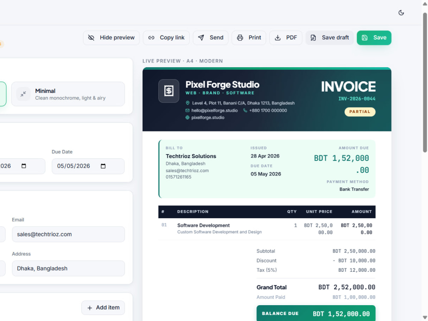Click issued date 28 Apr 2026
The image size is (428, 321).
pyautogui.click(x=265, y=156)
